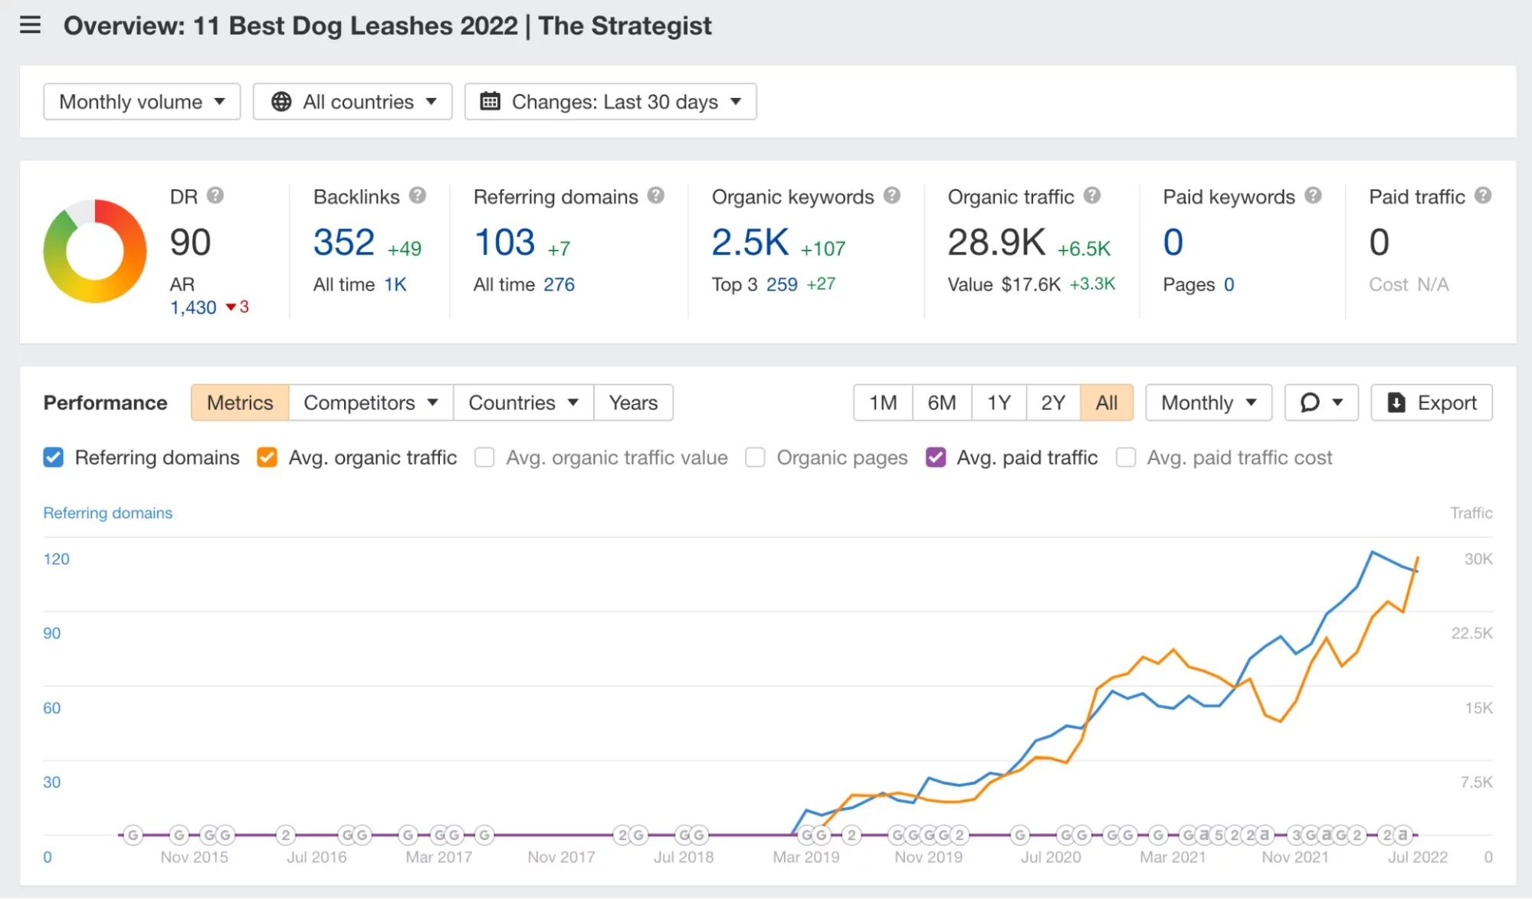Click the DR colored donut chart

pos(94,251)
